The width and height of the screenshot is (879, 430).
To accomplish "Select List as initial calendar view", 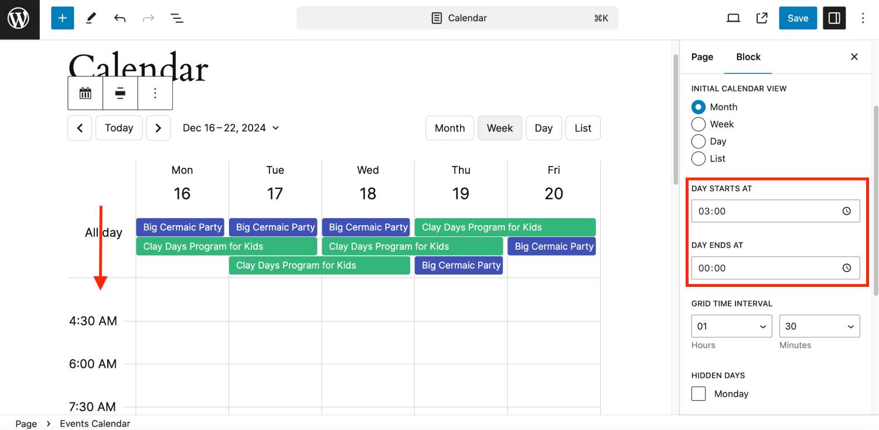I will [x=699, y=158].
